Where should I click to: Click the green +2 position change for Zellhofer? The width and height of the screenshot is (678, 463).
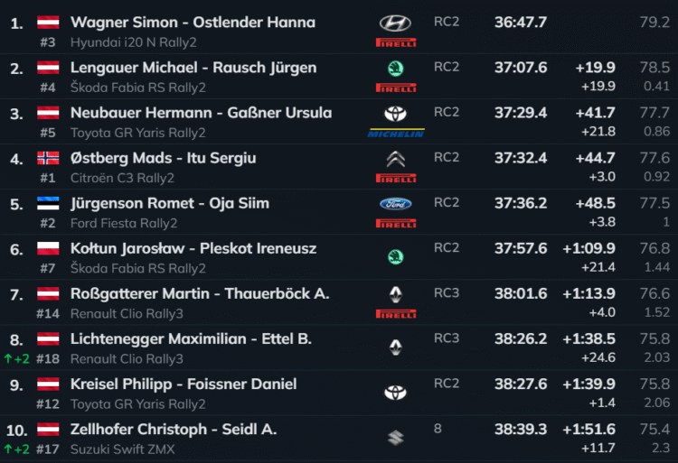(x=15, y=449)
